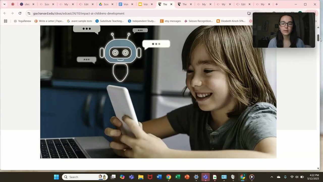Open 'Substitute Teaching...' bookmark
323x182 pixels.
[x=110, y=21]
